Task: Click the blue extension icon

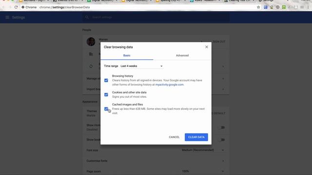Action: (266, 7)
